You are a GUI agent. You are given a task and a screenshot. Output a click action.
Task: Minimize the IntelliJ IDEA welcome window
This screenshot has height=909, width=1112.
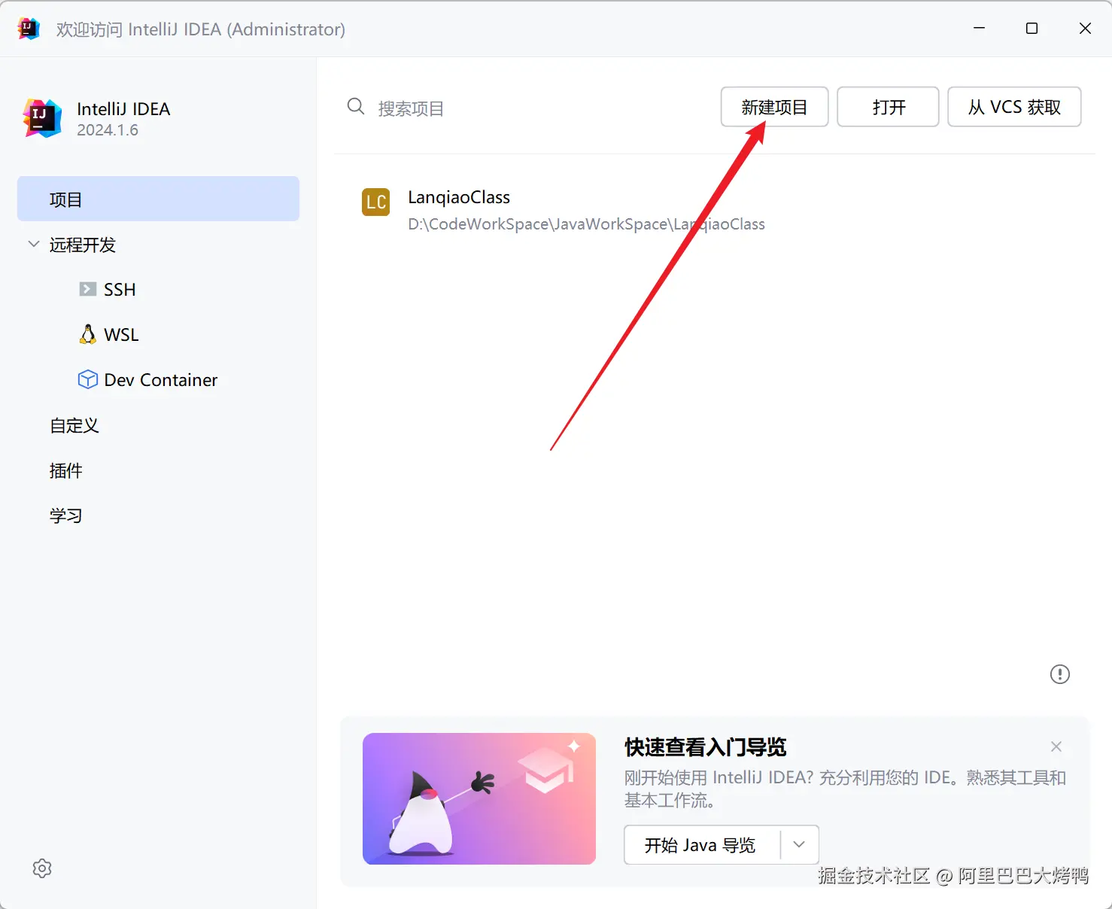[979, 29]
